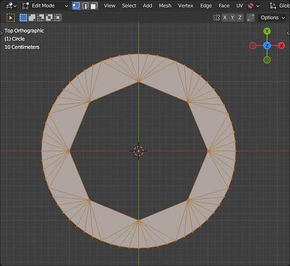Enable face select mode

[94, 6]
